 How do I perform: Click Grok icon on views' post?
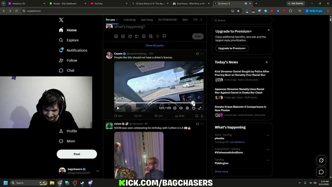coord(197,124)
